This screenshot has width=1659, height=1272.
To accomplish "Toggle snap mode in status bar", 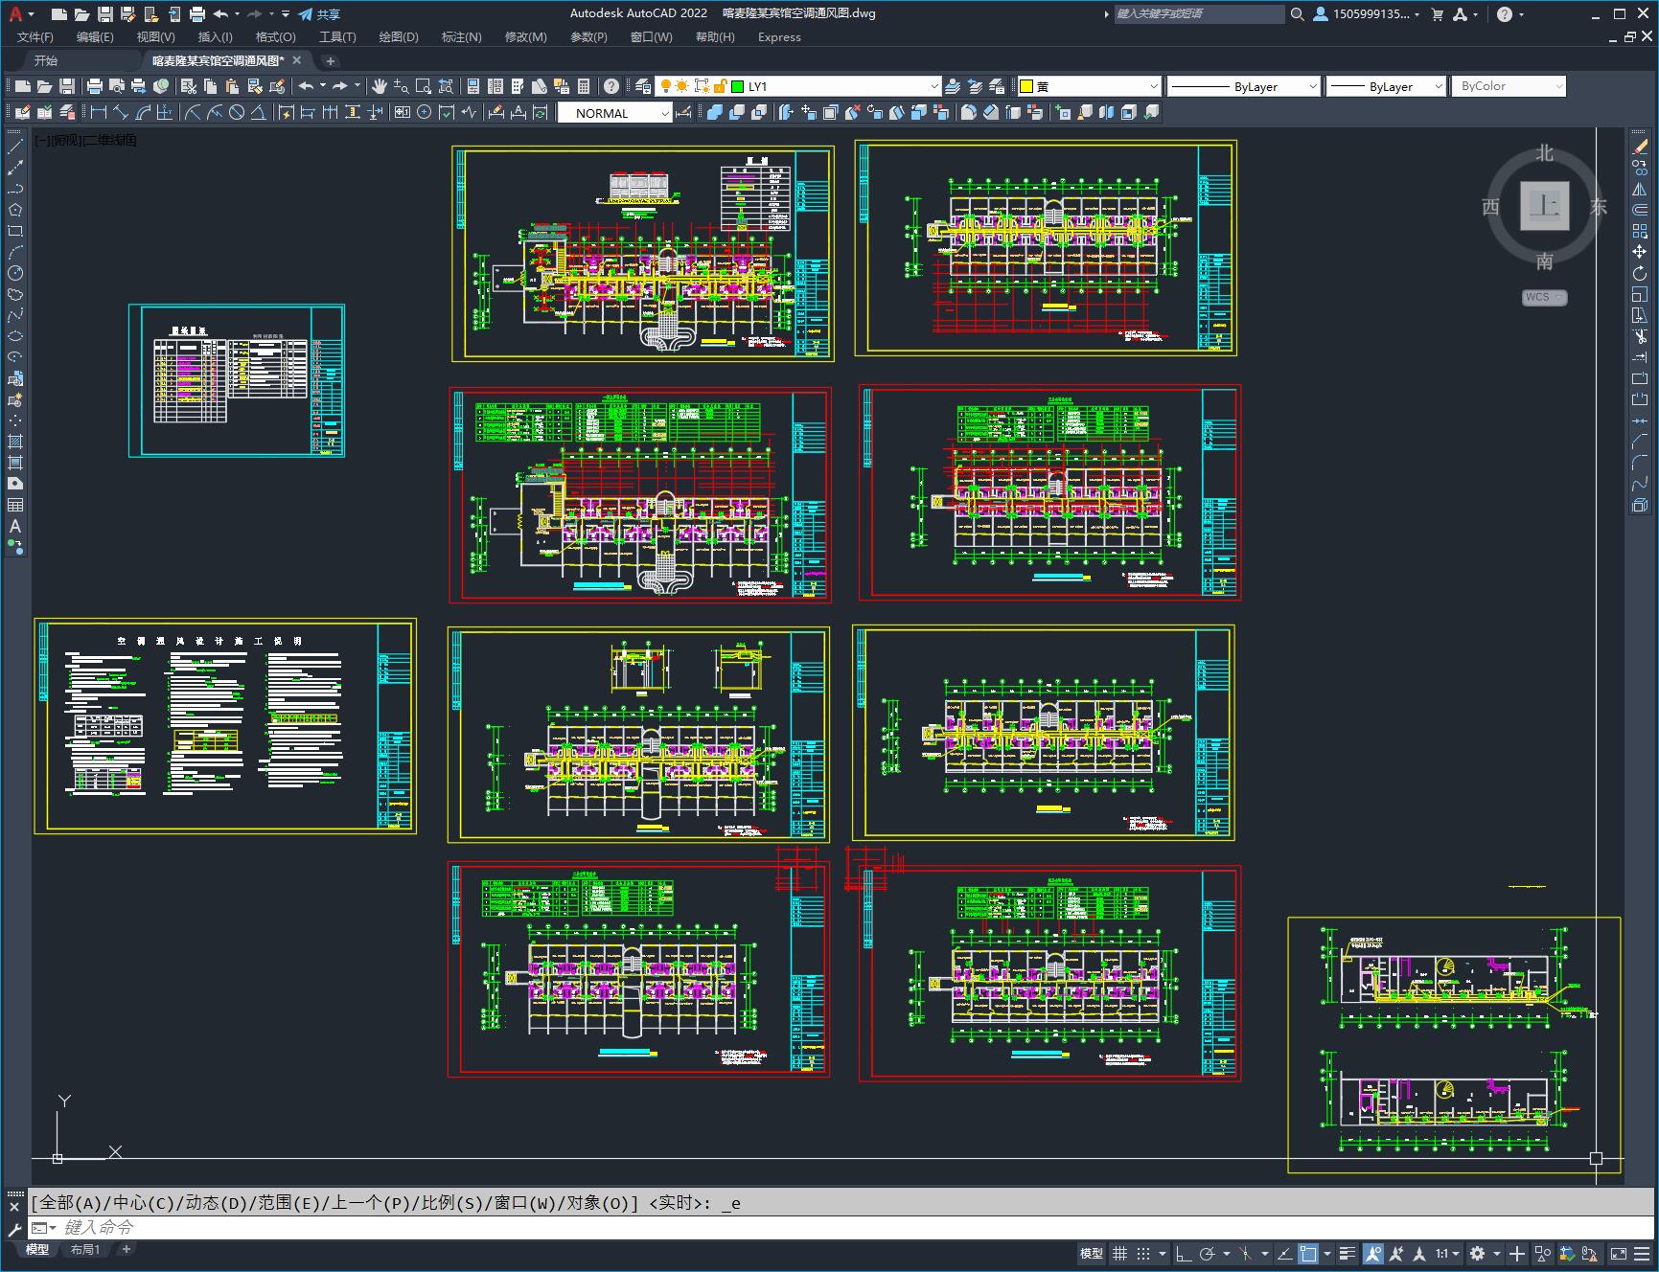I will tap(1143, 1253).
